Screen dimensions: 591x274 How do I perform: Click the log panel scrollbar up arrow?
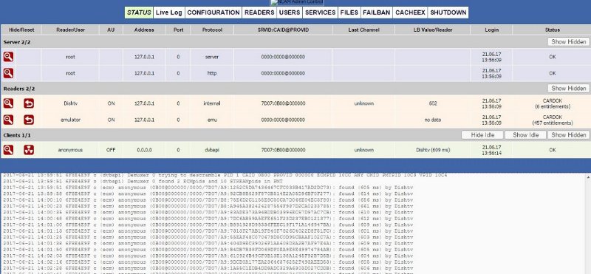tap(587, 177)
